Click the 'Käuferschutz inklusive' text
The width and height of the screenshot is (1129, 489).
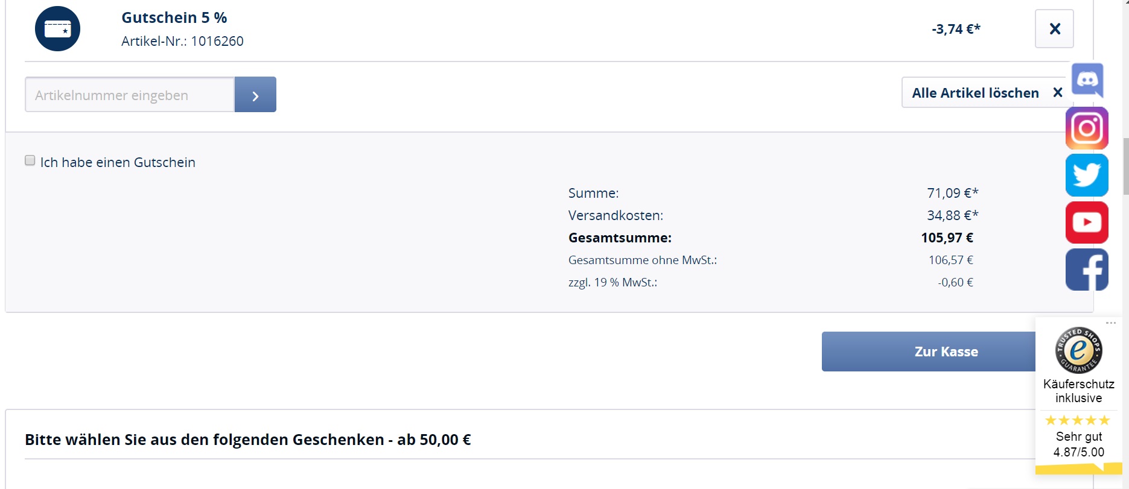[x=1078, y=391]
